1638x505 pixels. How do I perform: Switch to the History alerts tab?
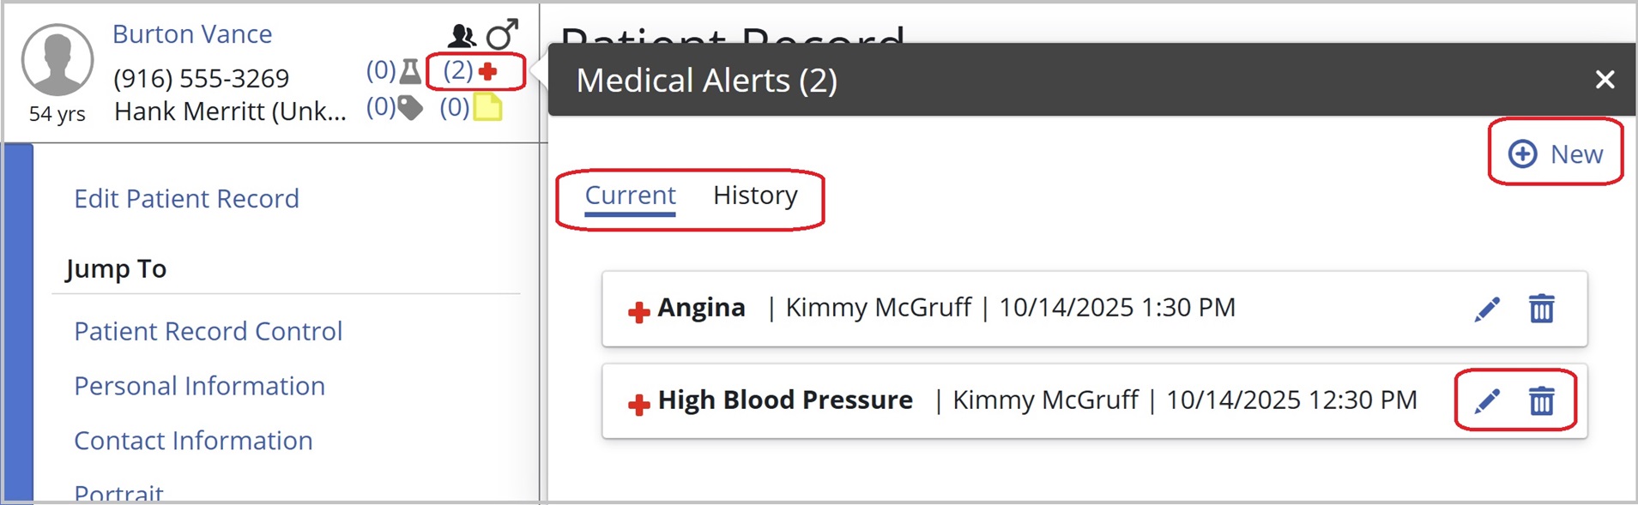(x=755, y=195)
